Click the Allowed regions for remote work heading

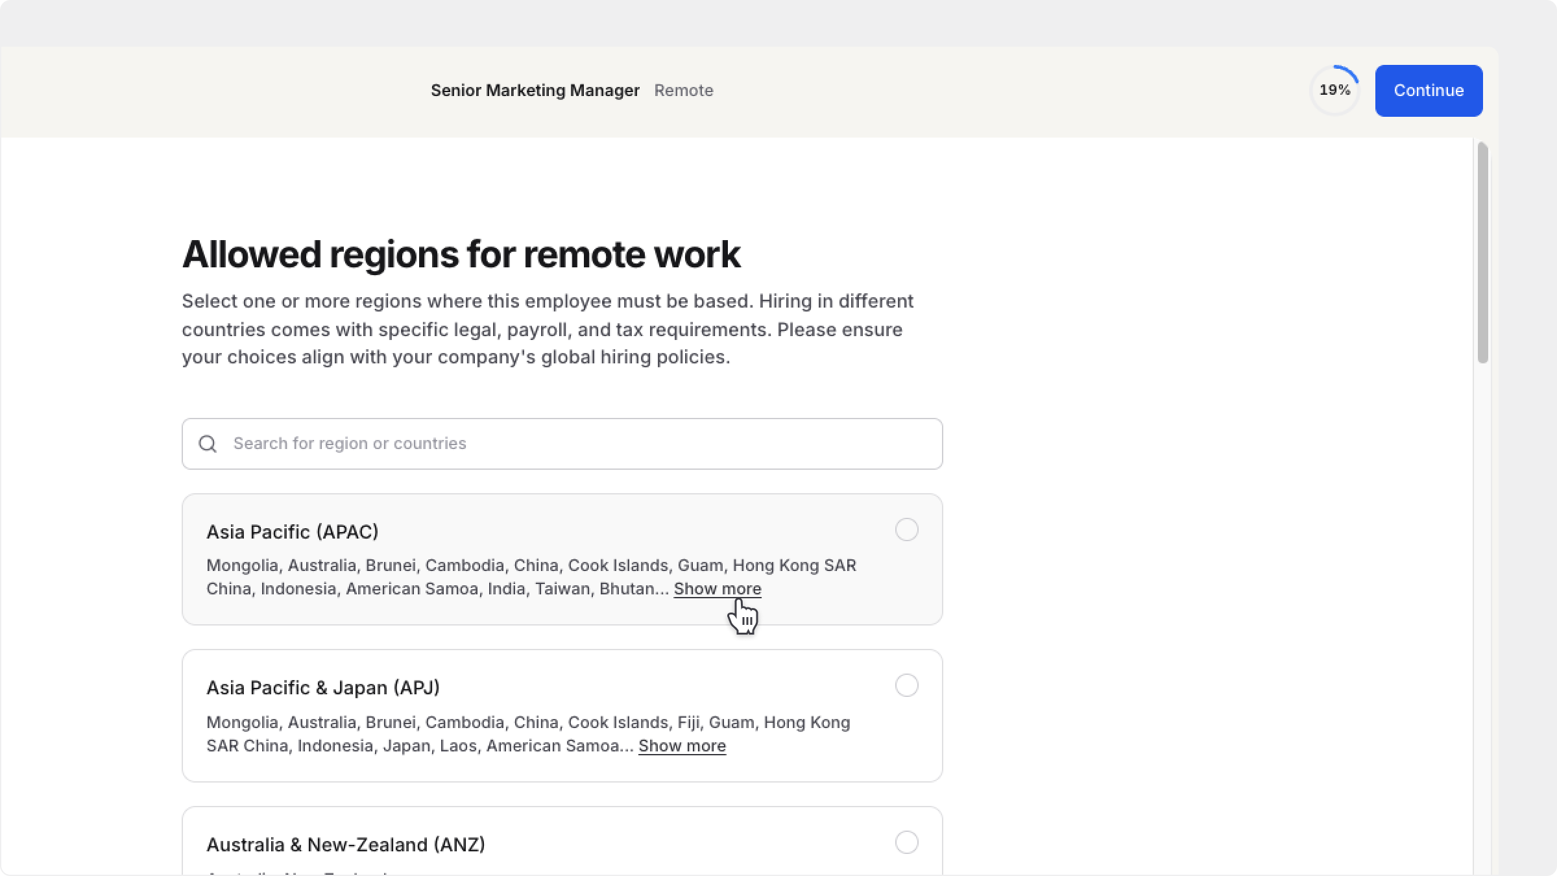461,254
